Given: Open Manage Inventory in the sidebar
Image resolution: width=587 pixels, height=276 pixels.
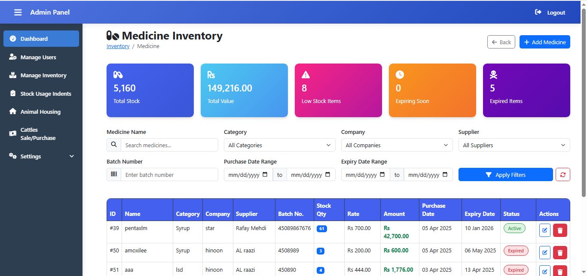Looking at the screenshot, I should [43, 75].
